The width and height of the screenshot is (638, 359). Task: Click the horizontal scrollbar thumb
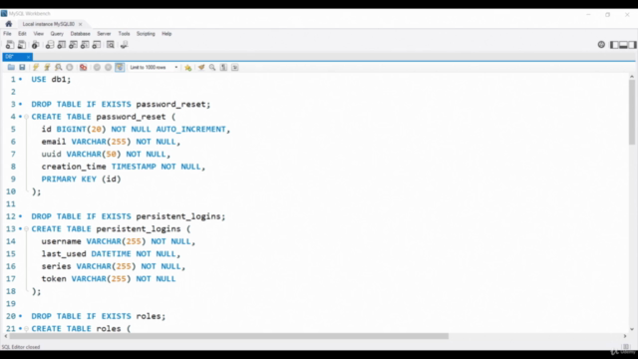click(229, 336)
